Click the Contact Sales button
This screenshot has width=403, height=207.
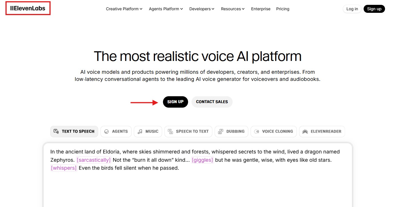click(x=212, y=102)
